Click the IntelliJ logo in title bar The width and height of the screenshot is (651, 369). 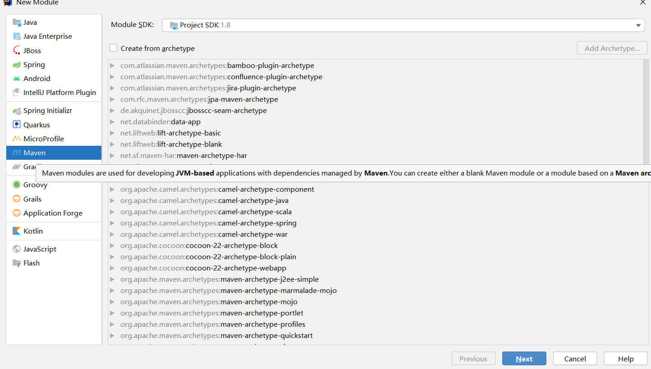pyautogui.click(x=7, y=2)
